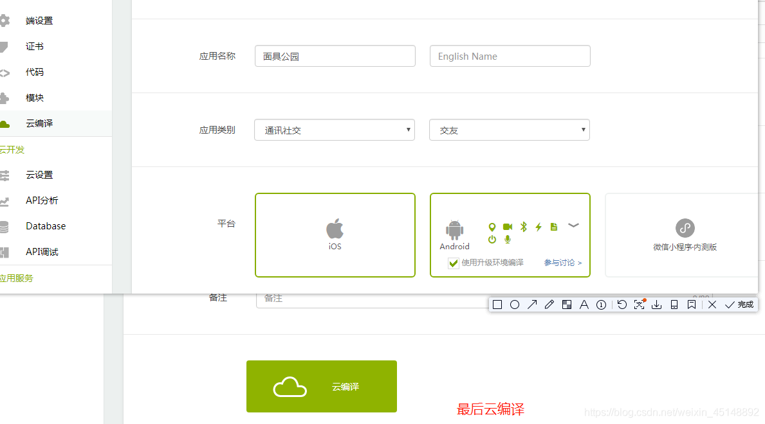Click the Android camera permission icon
The image size is (765, 424).
tap(508, 227)
